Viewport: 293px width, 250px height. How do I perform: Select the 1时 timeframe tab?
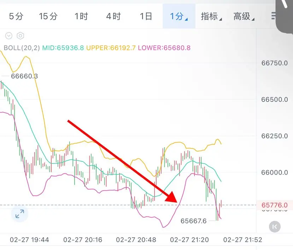tap(81, 16)
